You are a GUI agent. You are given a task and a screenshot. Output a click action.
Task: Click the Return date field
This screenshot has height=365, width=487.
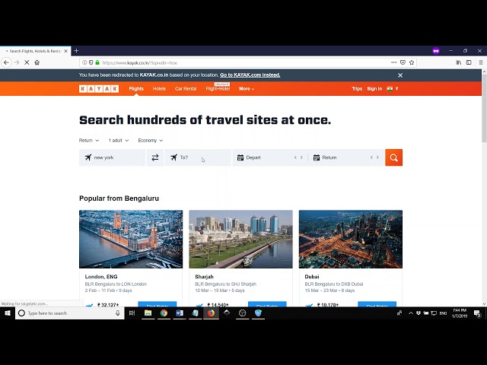[x=347, y=157]
